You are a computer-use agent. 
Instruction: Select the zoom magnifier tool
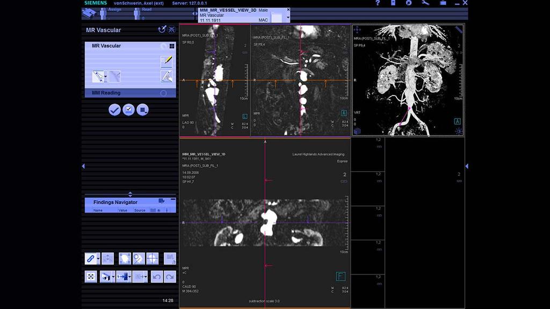pyautogui.click(x=137, y=258)
